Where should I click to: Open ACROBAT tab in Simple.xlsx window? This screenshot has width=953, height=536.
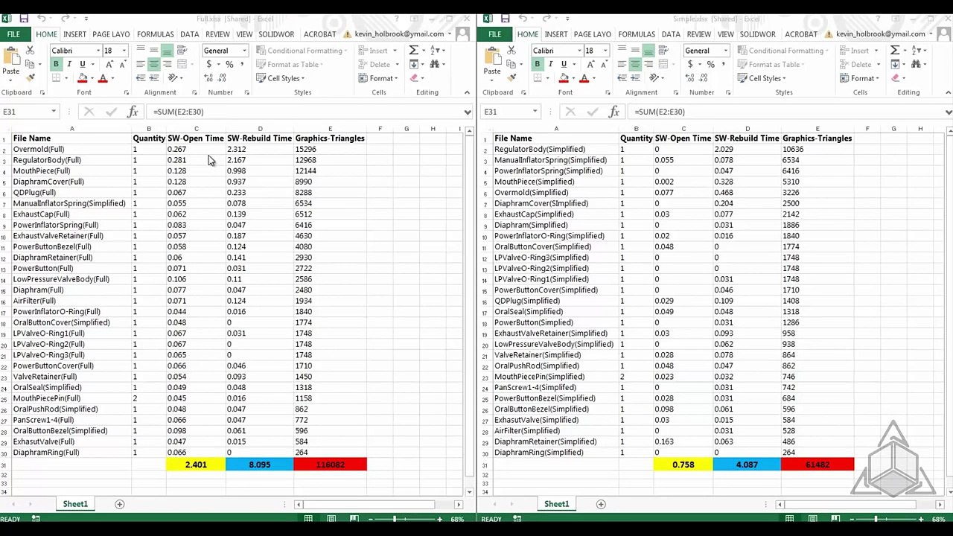801,34
